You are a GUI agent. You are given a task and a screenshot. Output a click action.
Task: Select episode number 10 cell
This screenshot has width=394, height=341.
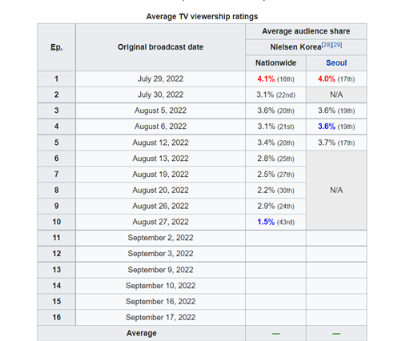[56, 222]
